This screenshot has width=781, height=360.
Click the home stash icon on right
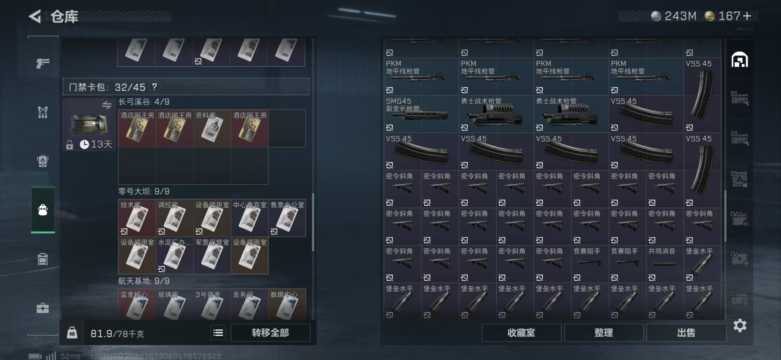740,60
